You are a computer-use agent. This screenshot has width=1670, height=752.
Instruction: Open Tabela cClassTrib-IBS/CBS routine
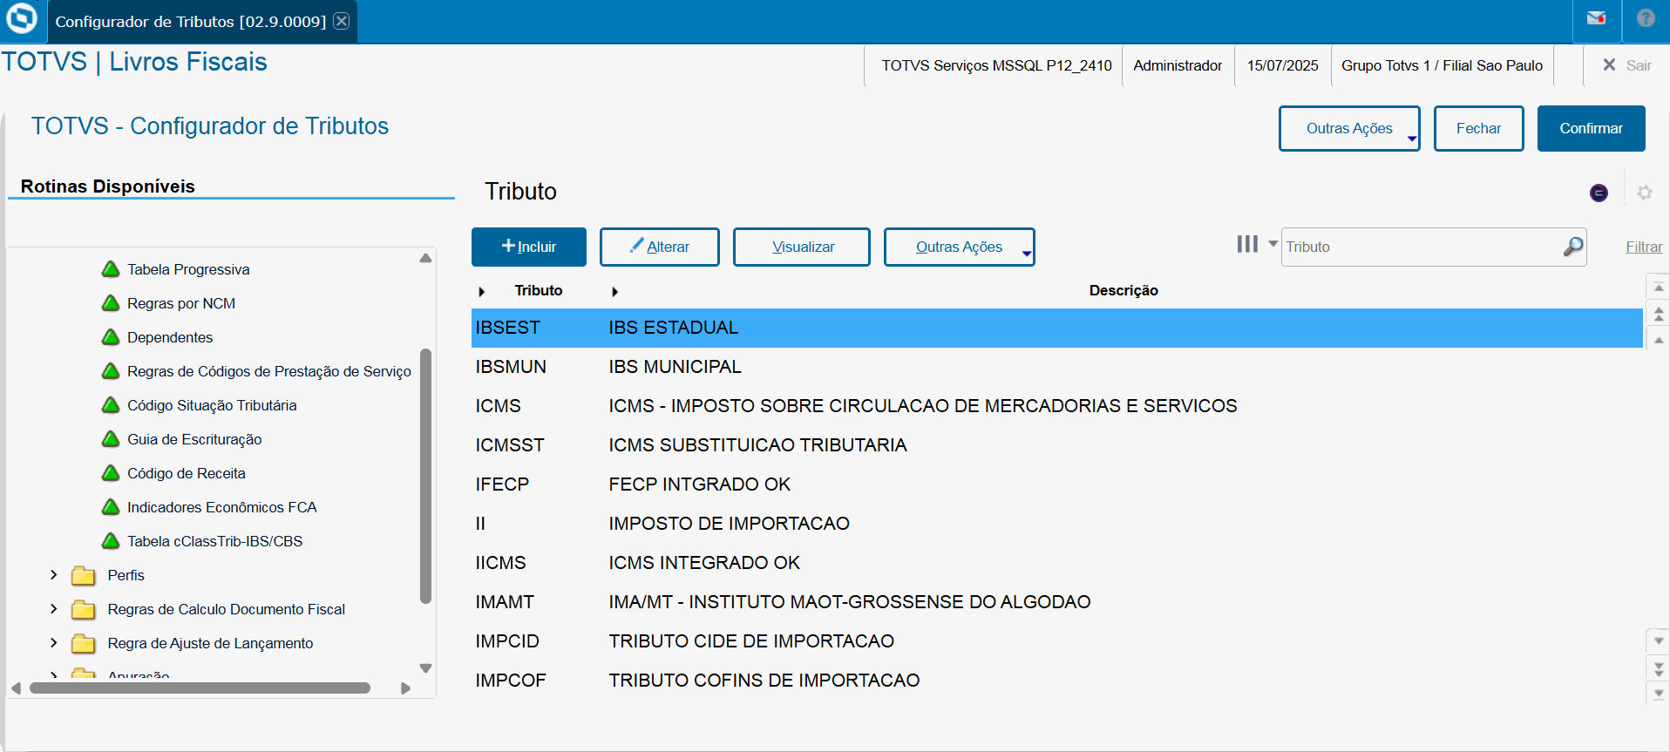[x=214, y=541]
